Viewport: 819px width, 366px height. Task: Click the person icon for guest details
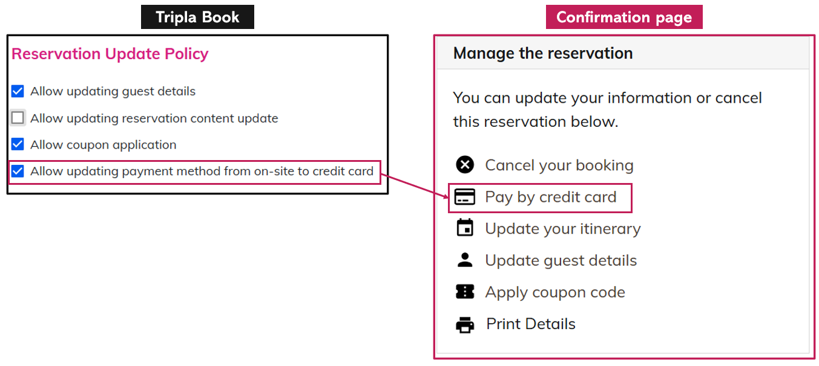coord(465,260)
